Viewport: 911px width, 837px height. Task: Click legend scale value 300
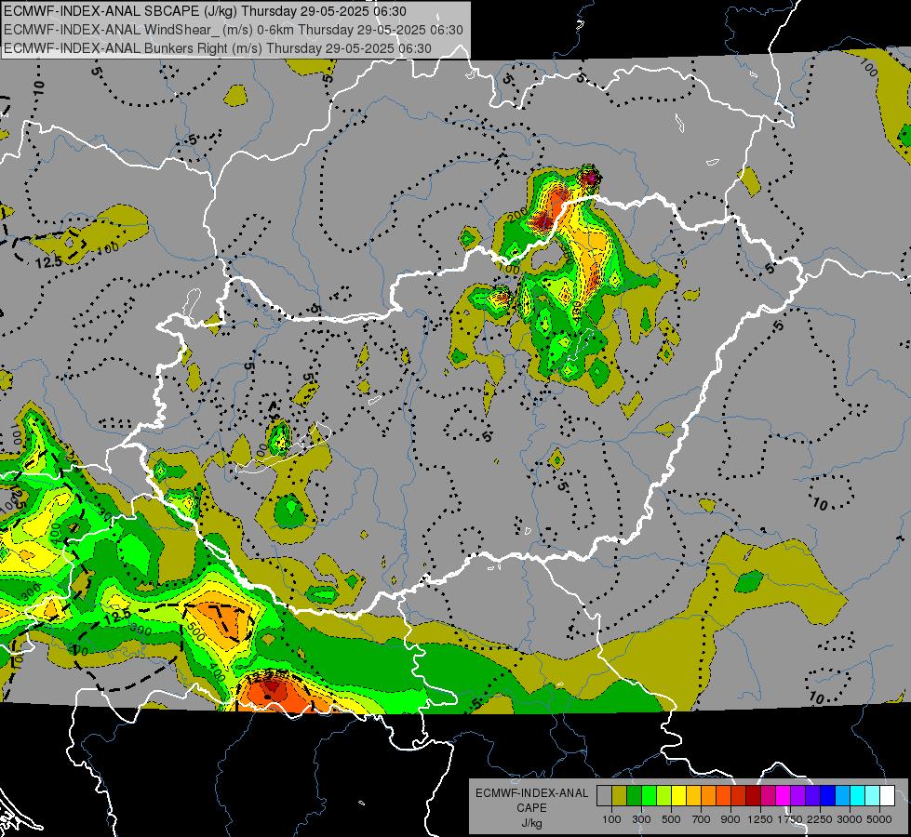(641, 819)
